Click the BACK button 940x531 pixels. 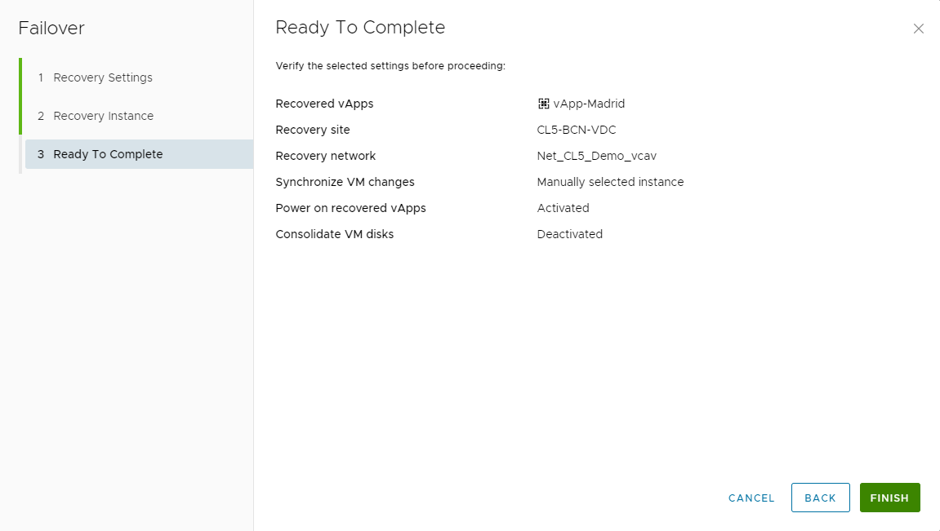click(820, 498)
